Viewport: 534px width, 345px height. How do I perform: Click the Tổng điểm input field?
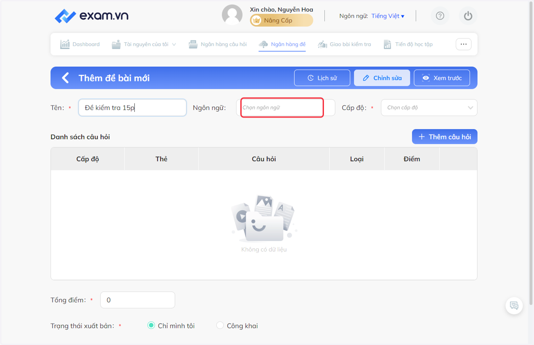pos(138,300)
